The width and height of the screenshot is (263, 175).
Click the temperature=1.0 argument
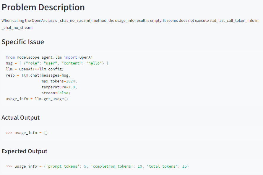pyautogui.click(x=60, y=87)
